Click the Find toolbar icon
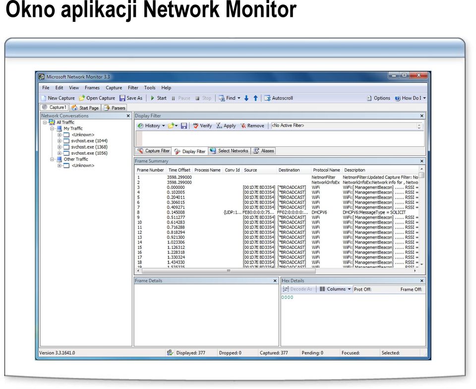This screenshot has width=476, height=389. (x=222, y=98)
